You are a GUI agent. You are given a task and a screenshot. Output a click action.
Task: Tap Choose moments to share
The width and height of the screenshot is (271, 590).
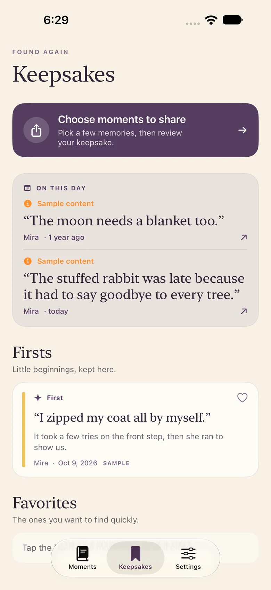(x=122, y=119)
